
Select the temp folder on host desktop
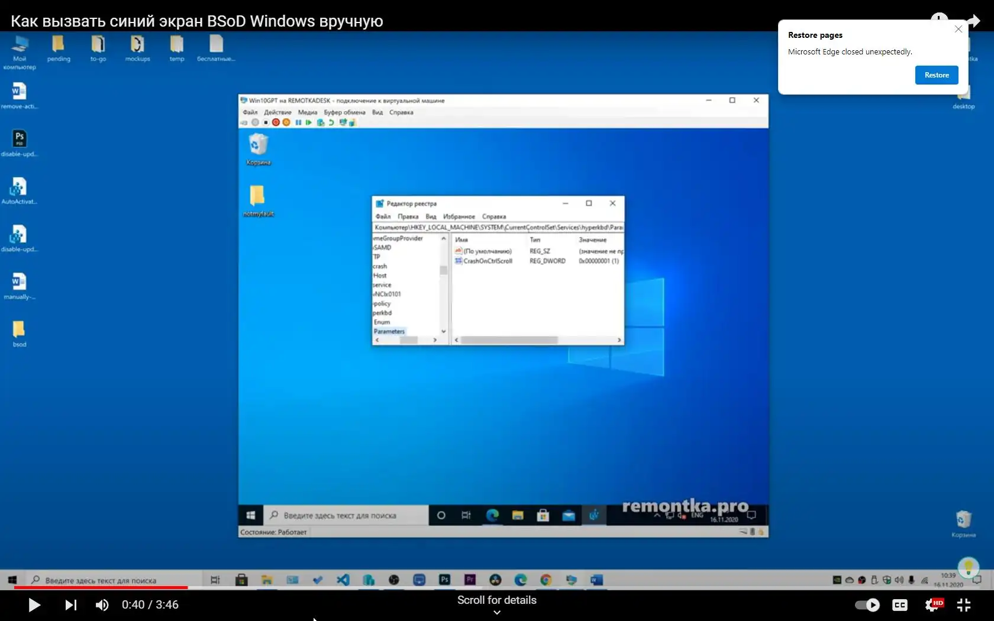[x=177, y=48]
